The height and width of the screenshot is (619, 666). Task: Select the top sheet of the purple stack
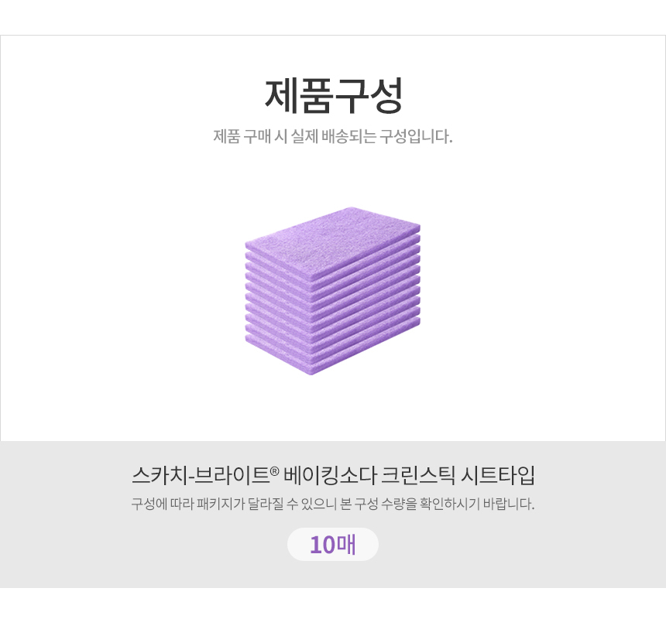click(335, 224)
